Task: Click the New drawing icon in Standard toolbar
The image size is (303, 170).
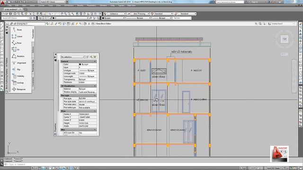Action: (3, 14)
